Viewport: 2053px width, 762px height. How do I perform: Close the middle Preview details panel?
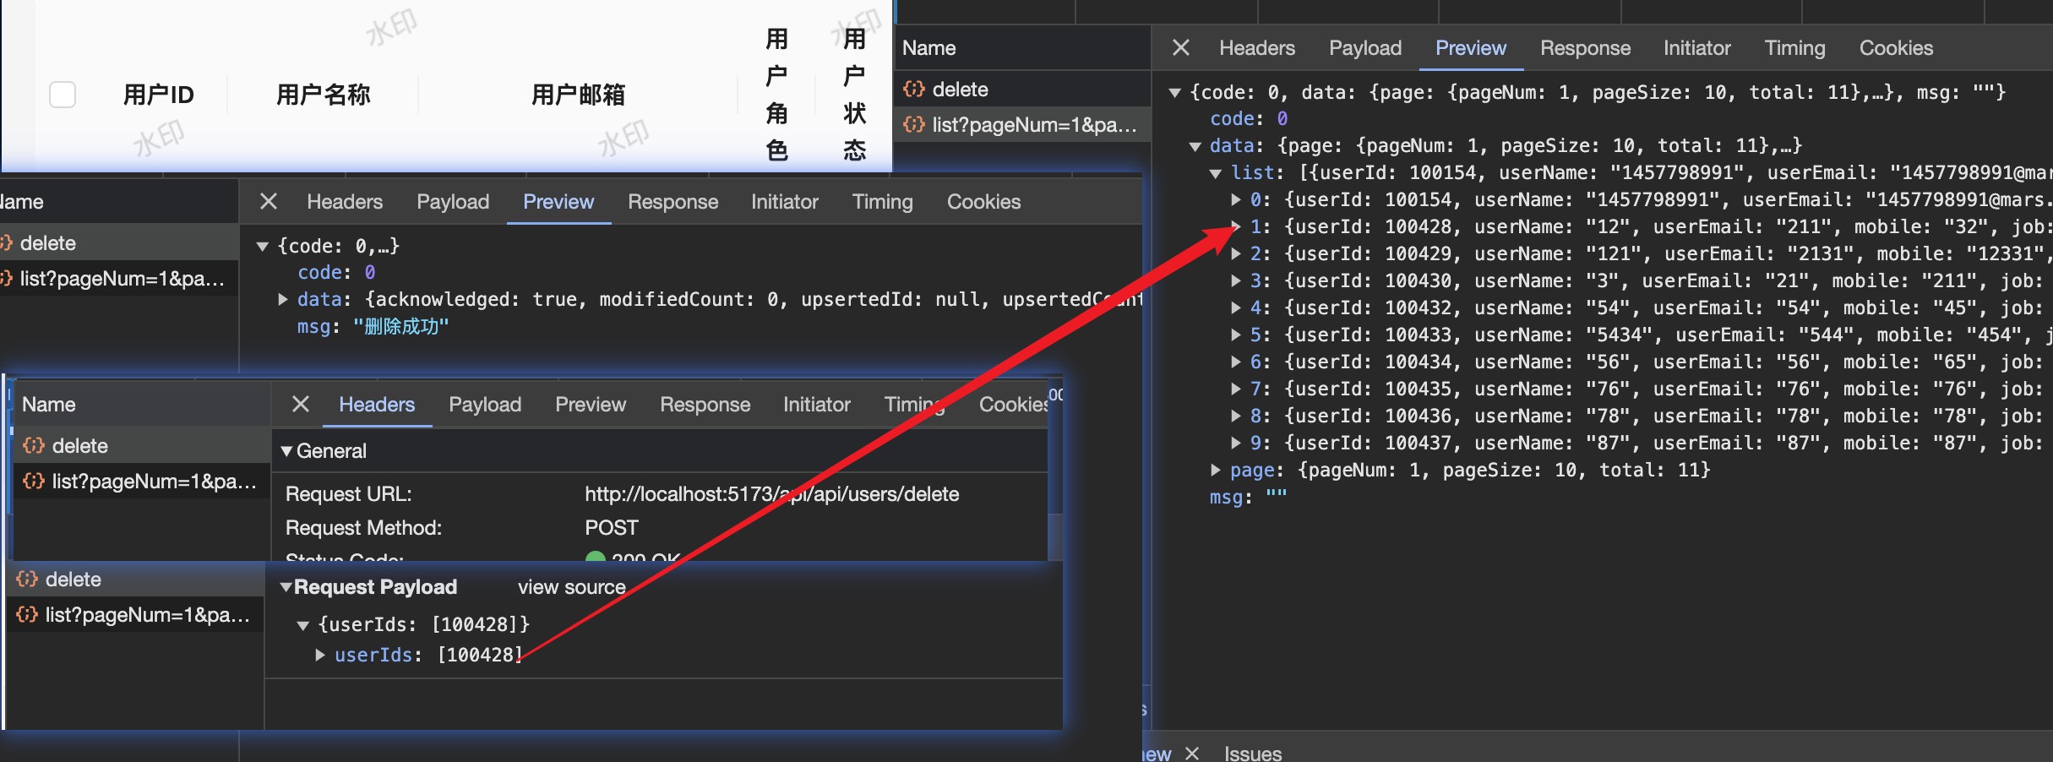(x=269, y=201)
